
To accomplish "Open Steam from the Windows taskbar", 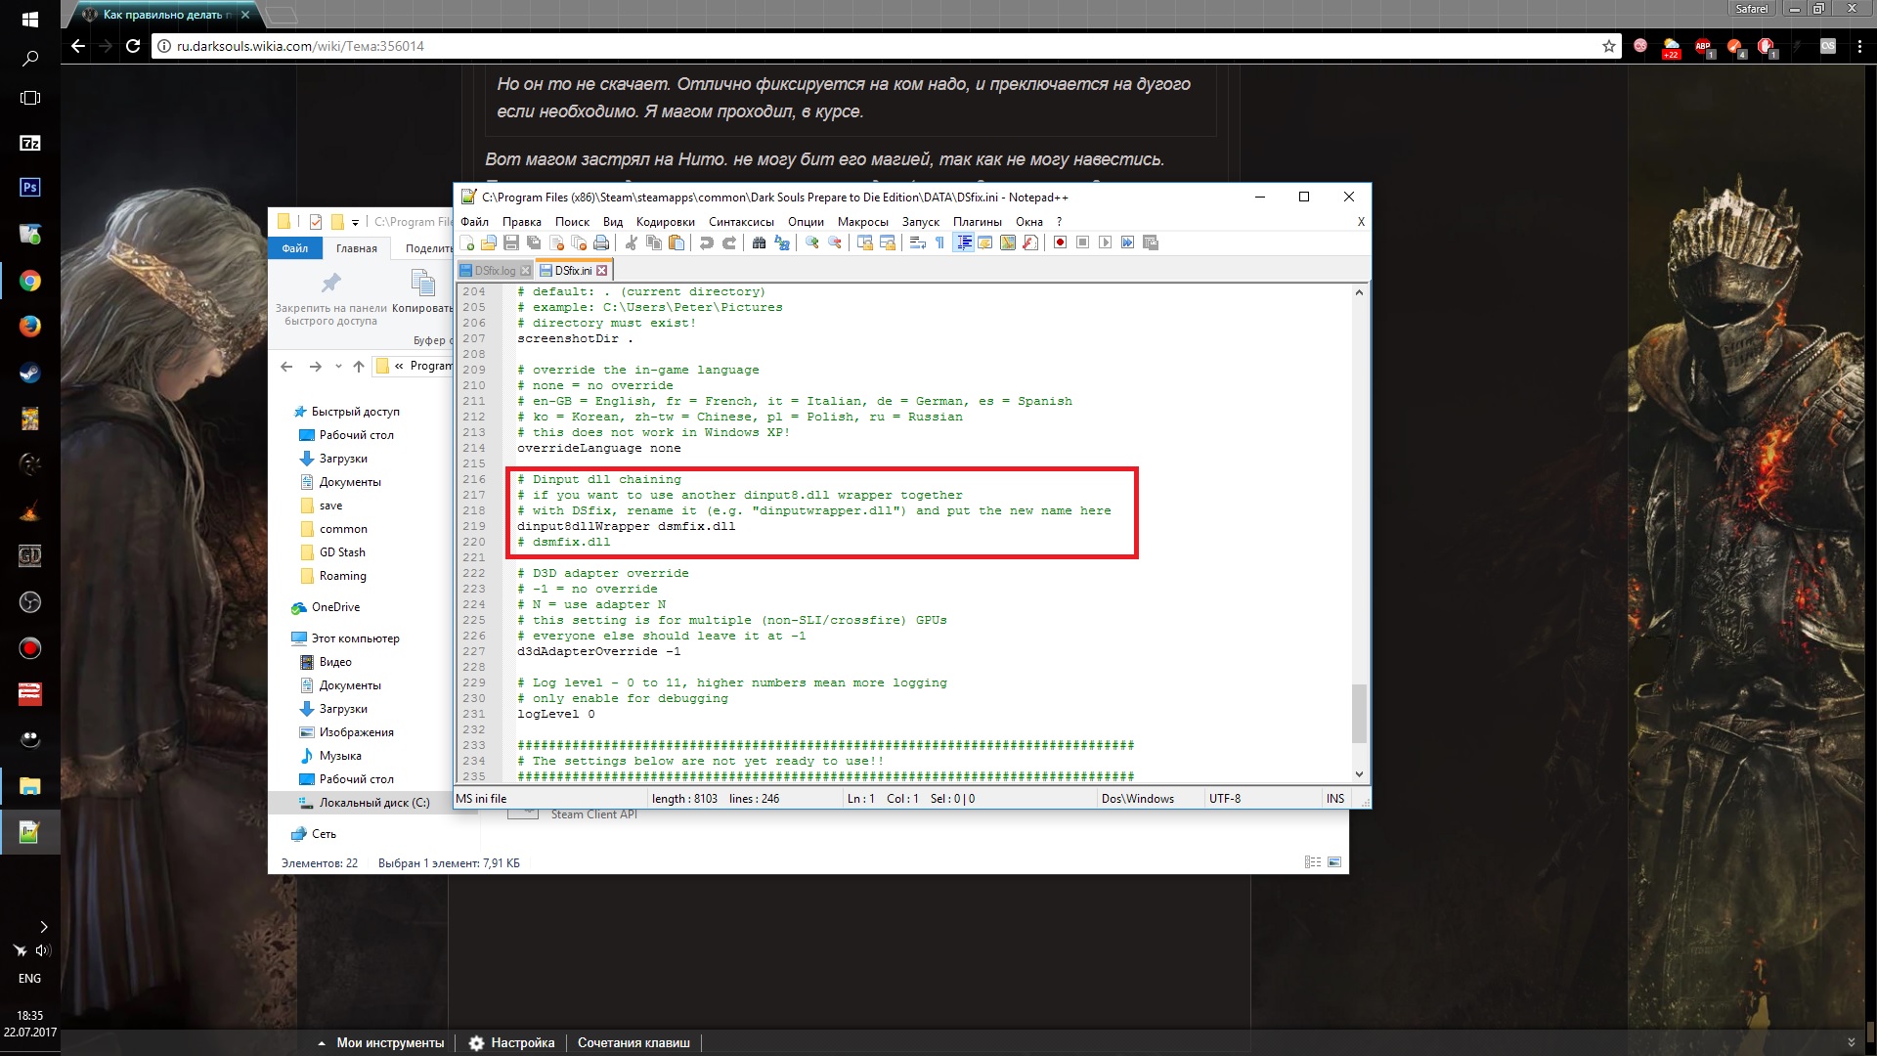I will 30,373.
